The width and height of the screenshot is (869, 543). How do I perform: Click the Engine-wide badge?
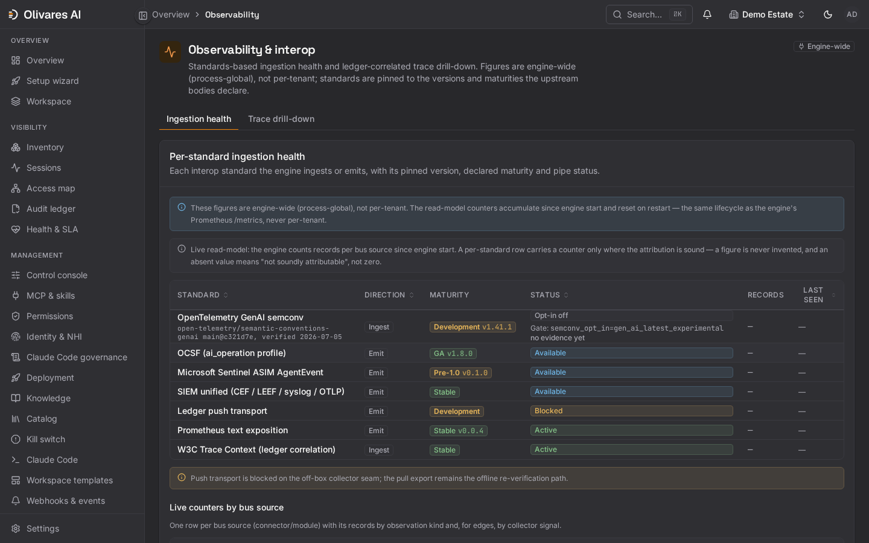[x=824, y=46]
